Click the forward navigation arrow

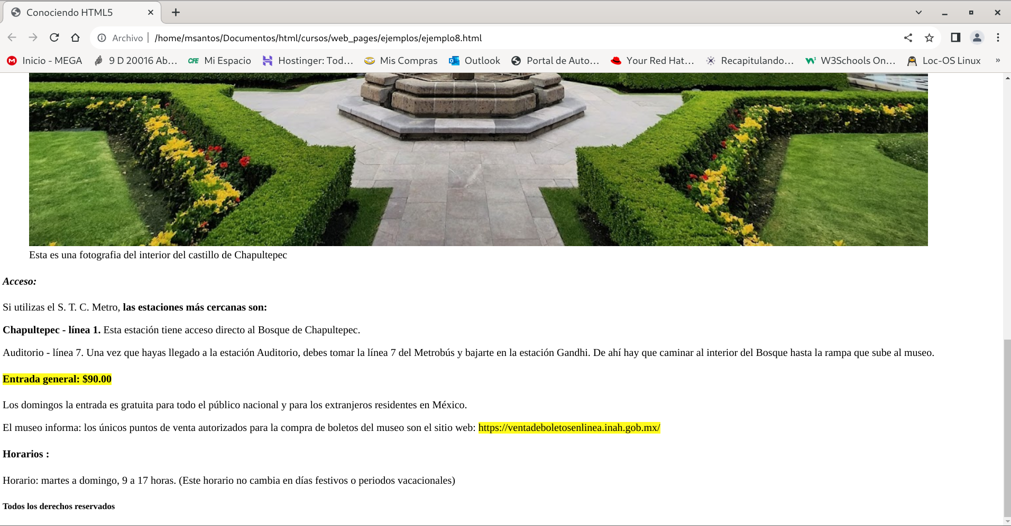coord(33,37)
